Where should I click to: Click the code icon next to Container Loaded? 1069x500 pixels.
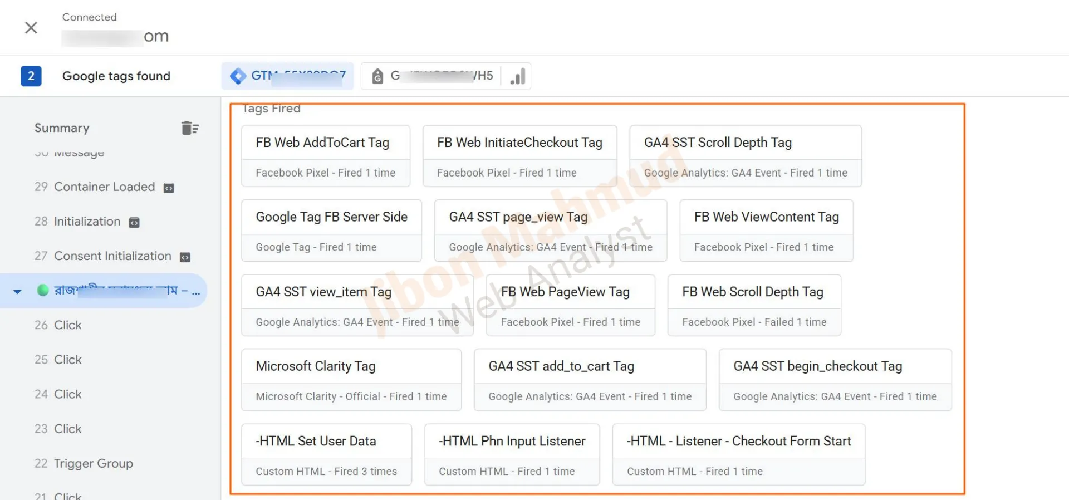tap(169, 188)
